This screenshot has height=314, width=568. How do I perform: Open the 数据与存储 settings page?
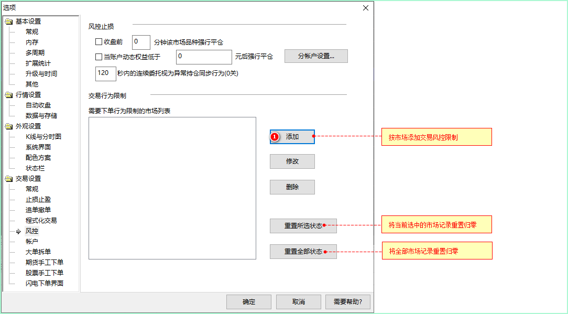click(41, 116)
